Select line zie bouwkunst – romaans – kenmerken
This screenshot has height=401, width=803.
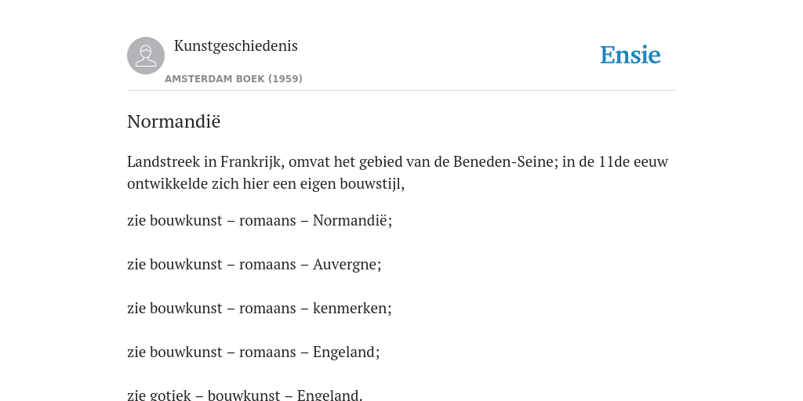[x=259, y=309]
